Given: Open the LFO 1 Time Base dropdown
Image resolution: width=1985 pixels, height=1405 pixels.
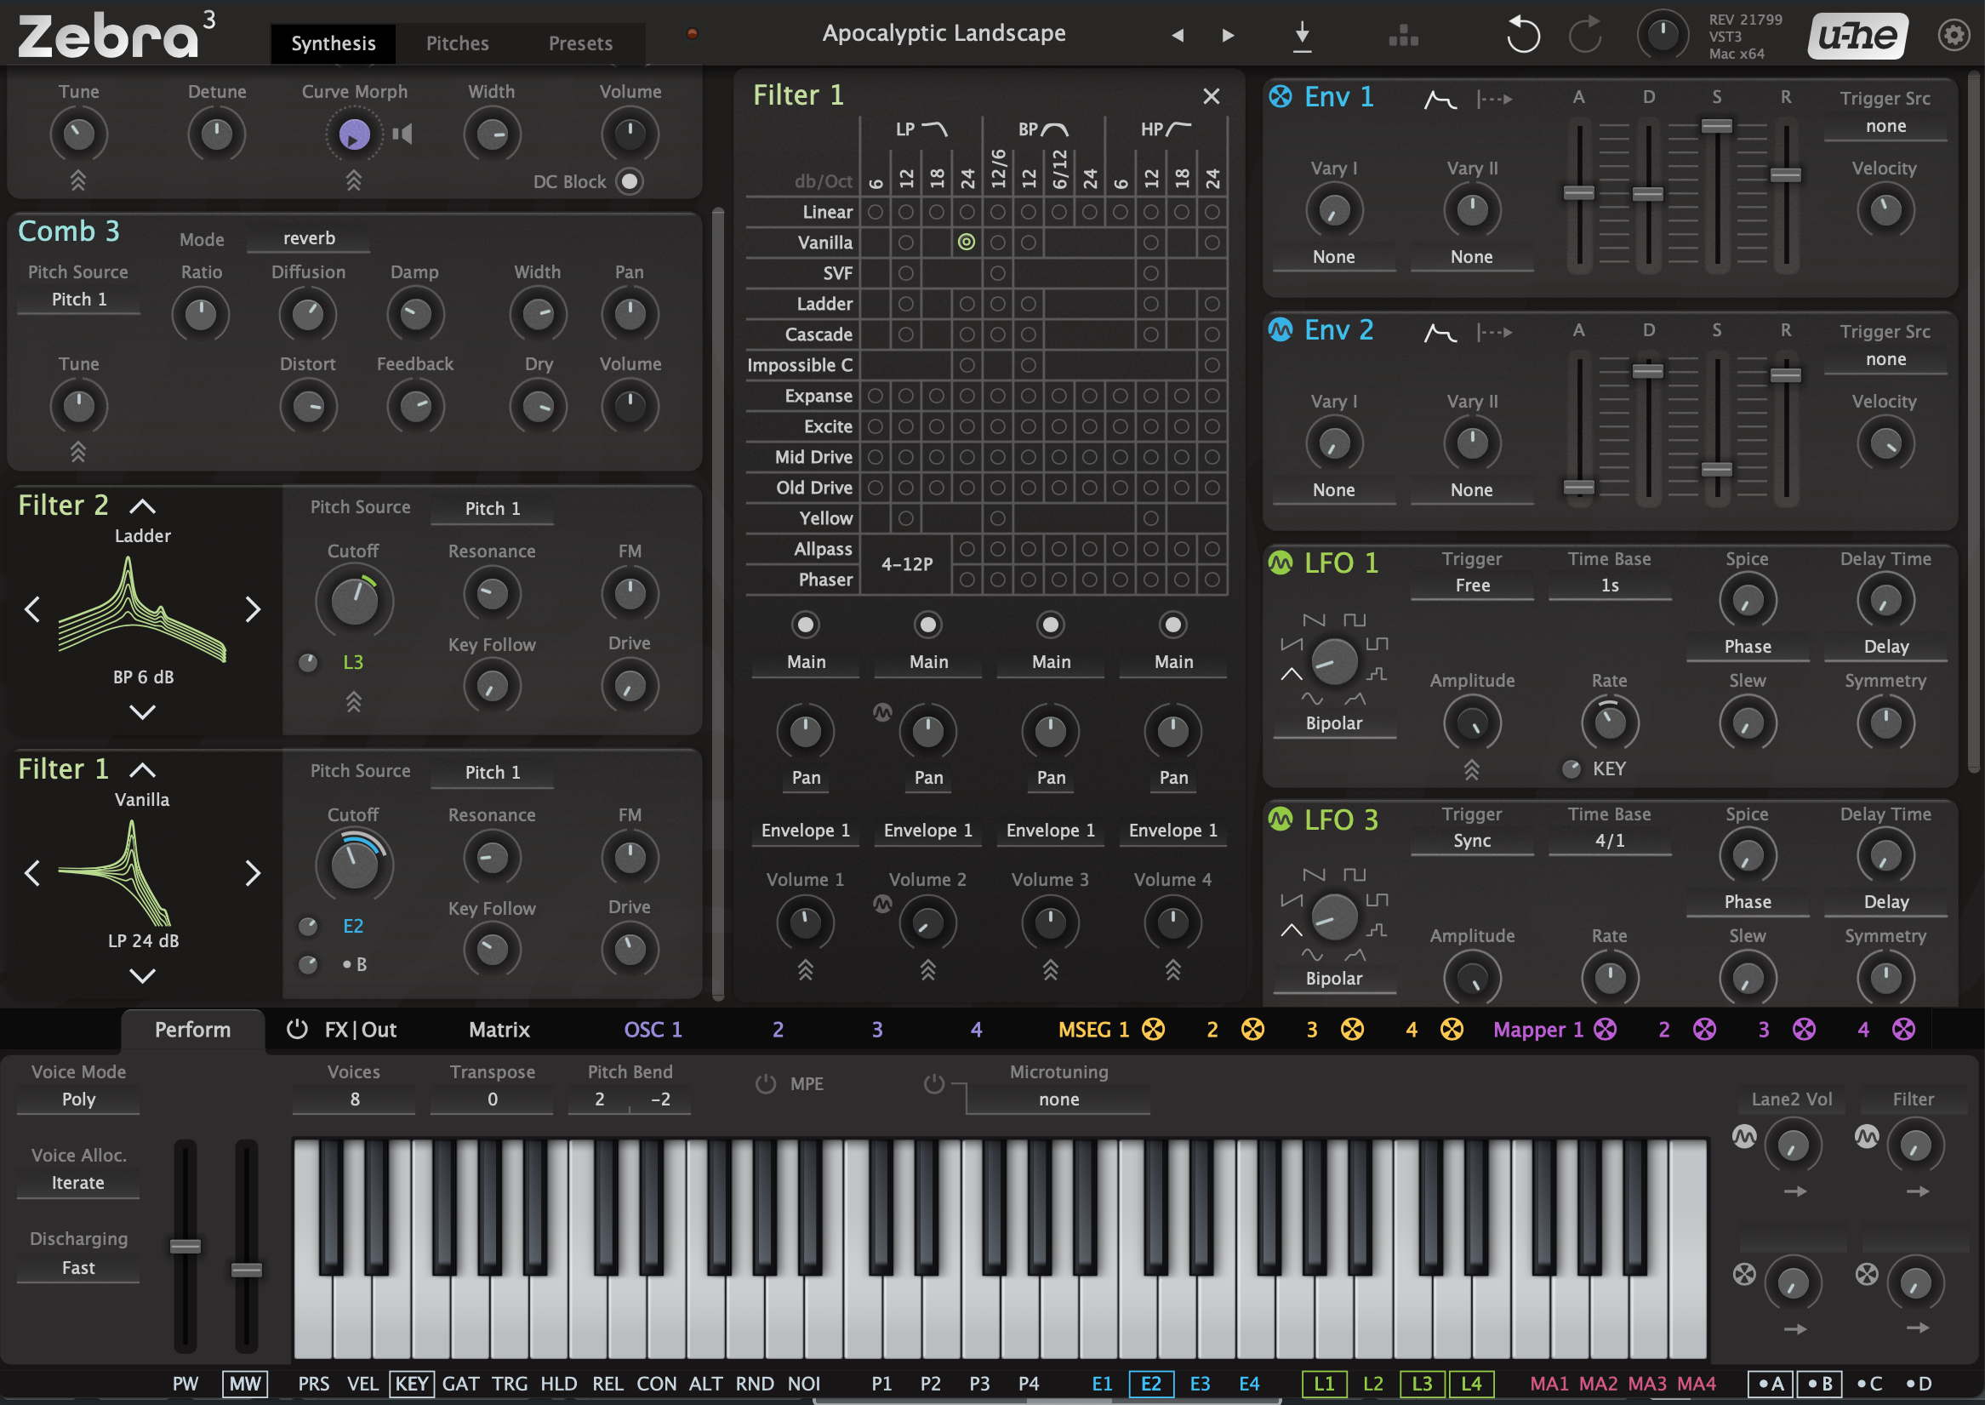Looking at the screenshot, I should click(1609, 585).
